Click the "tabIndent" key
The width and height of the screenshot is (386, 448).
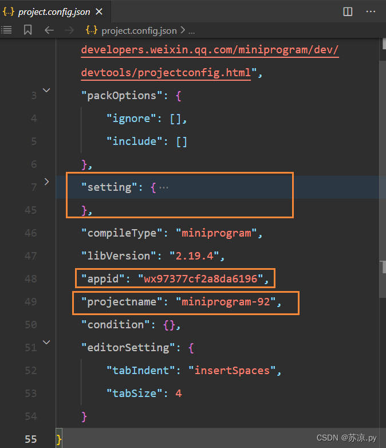(x=140, y=371)
